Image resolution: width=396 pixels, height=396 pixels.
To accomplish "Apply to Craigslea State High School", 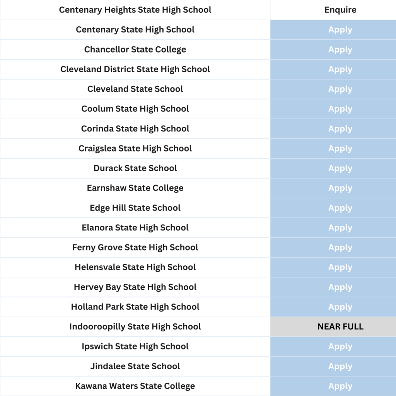I will 340,149.
